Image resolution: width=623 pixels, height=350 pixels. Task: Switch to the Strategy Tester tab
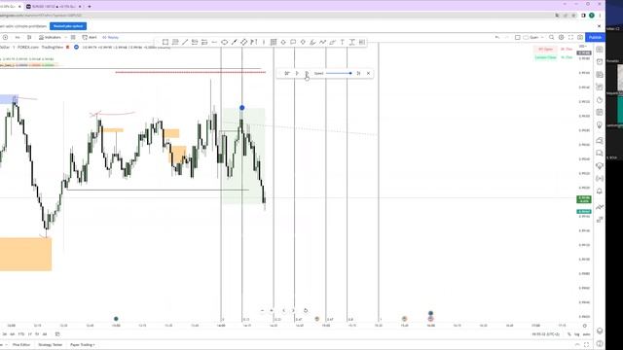pos(50,345)
